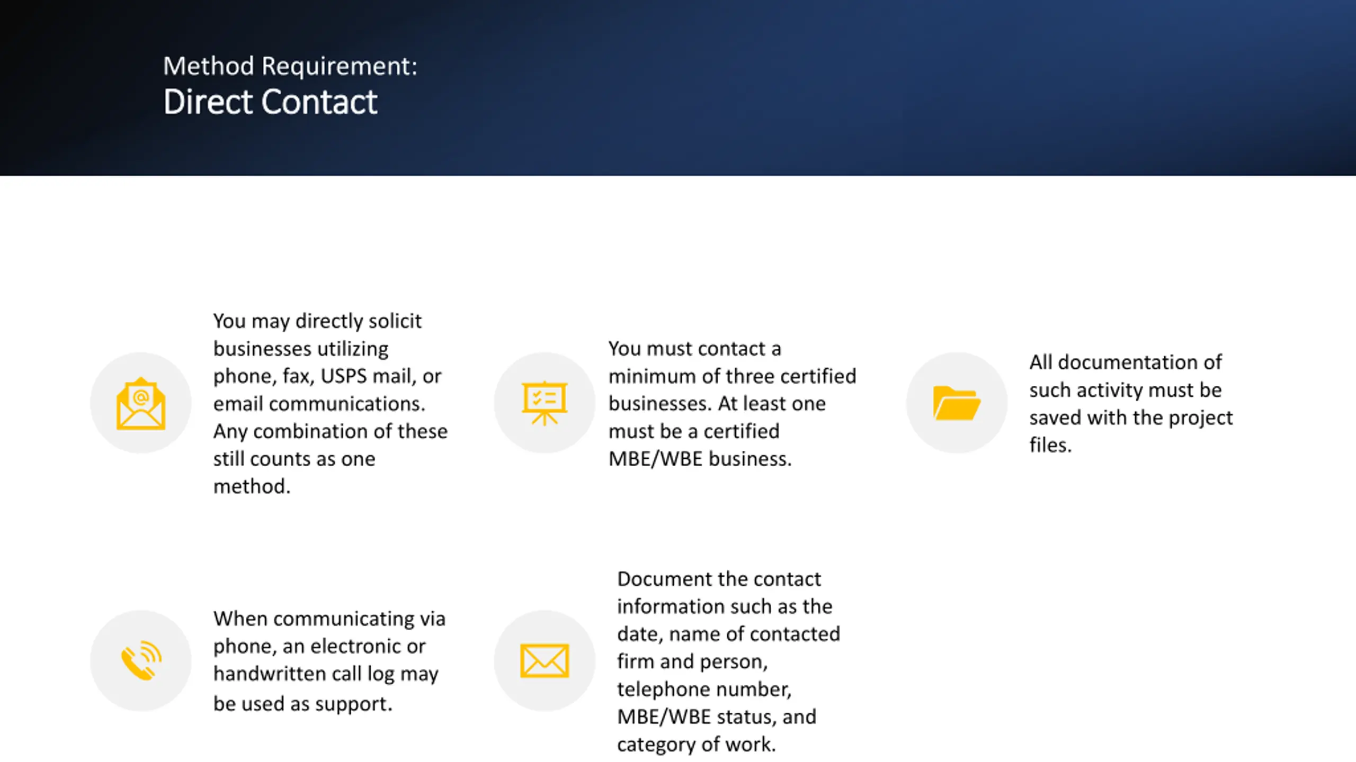Select the 'When communicating via' text line
This screenshot has width=1356, height=762.
point(329,619)
